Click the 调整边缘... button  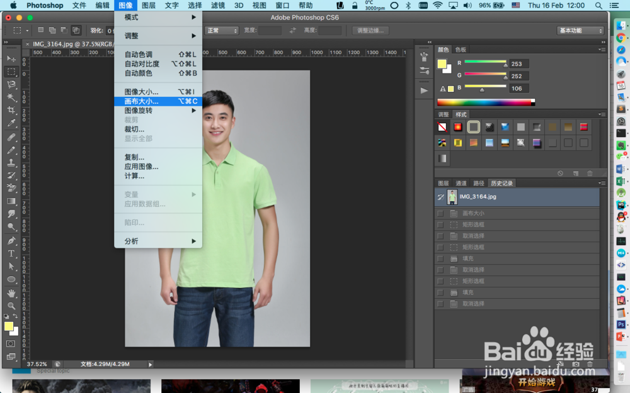[370, 30]
